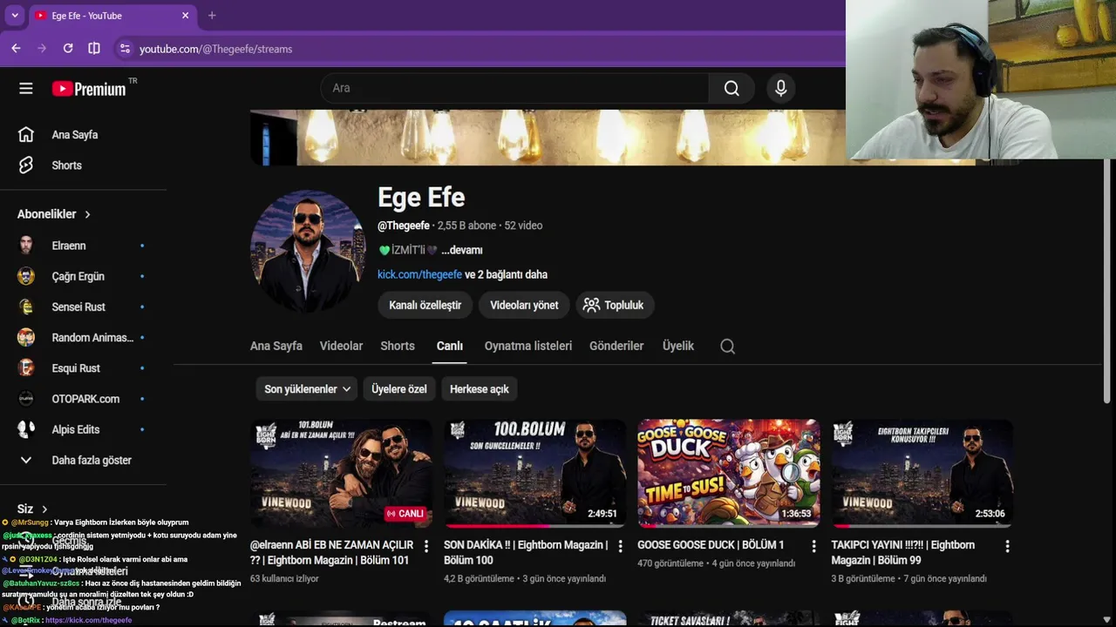Open browser side panel icon

coord(94,49)
